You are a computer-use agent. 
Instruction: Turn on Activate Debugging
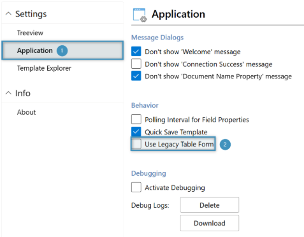136,187
